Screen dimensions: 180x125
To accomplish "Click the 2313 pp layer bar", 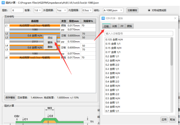I will click(x=35, y=42).
